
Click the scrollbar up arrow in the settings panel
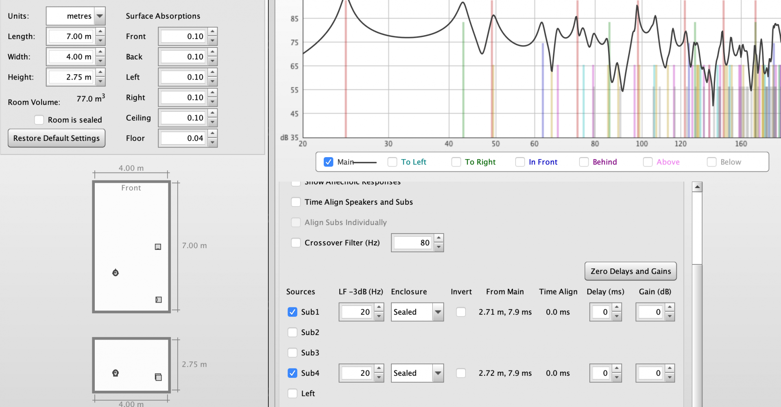(697, 187)
